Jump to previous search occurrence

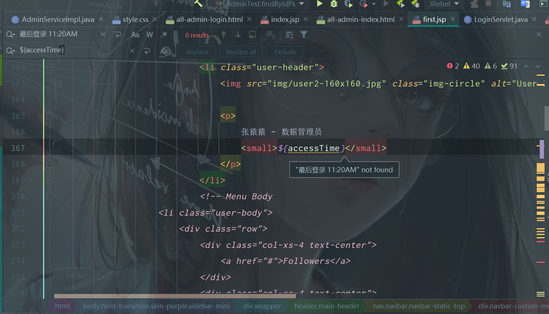tap(224, 35)
